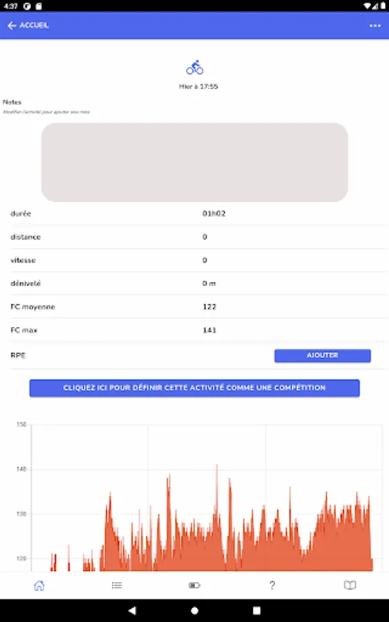Tap the Hier à 17:55 timestamp
Screen dimensions: 389x622
198,86
